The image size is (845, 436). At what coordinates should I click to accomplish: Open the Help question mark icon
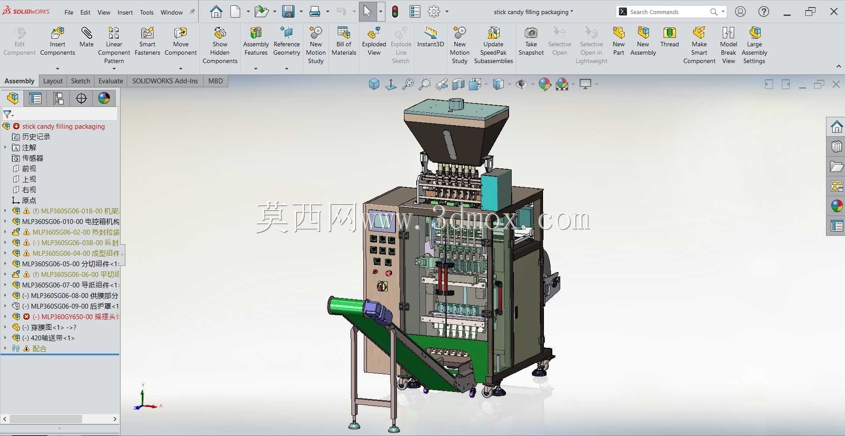coord(764,12)
